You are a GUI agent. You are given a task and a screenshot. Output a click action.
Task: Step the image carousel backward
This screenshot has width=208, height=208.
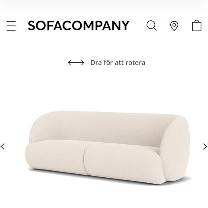(x=3, y=146)
